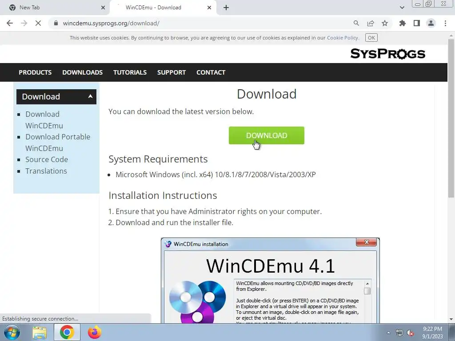This screenshot has width=455, height=341.
Task: Open File Explorer from taskbar
Action: click(x=40, y=332)
